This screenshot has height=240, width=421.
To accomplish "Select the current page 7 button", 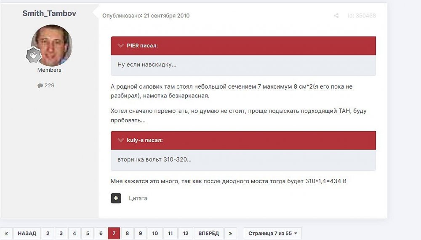I will [114, 233].
